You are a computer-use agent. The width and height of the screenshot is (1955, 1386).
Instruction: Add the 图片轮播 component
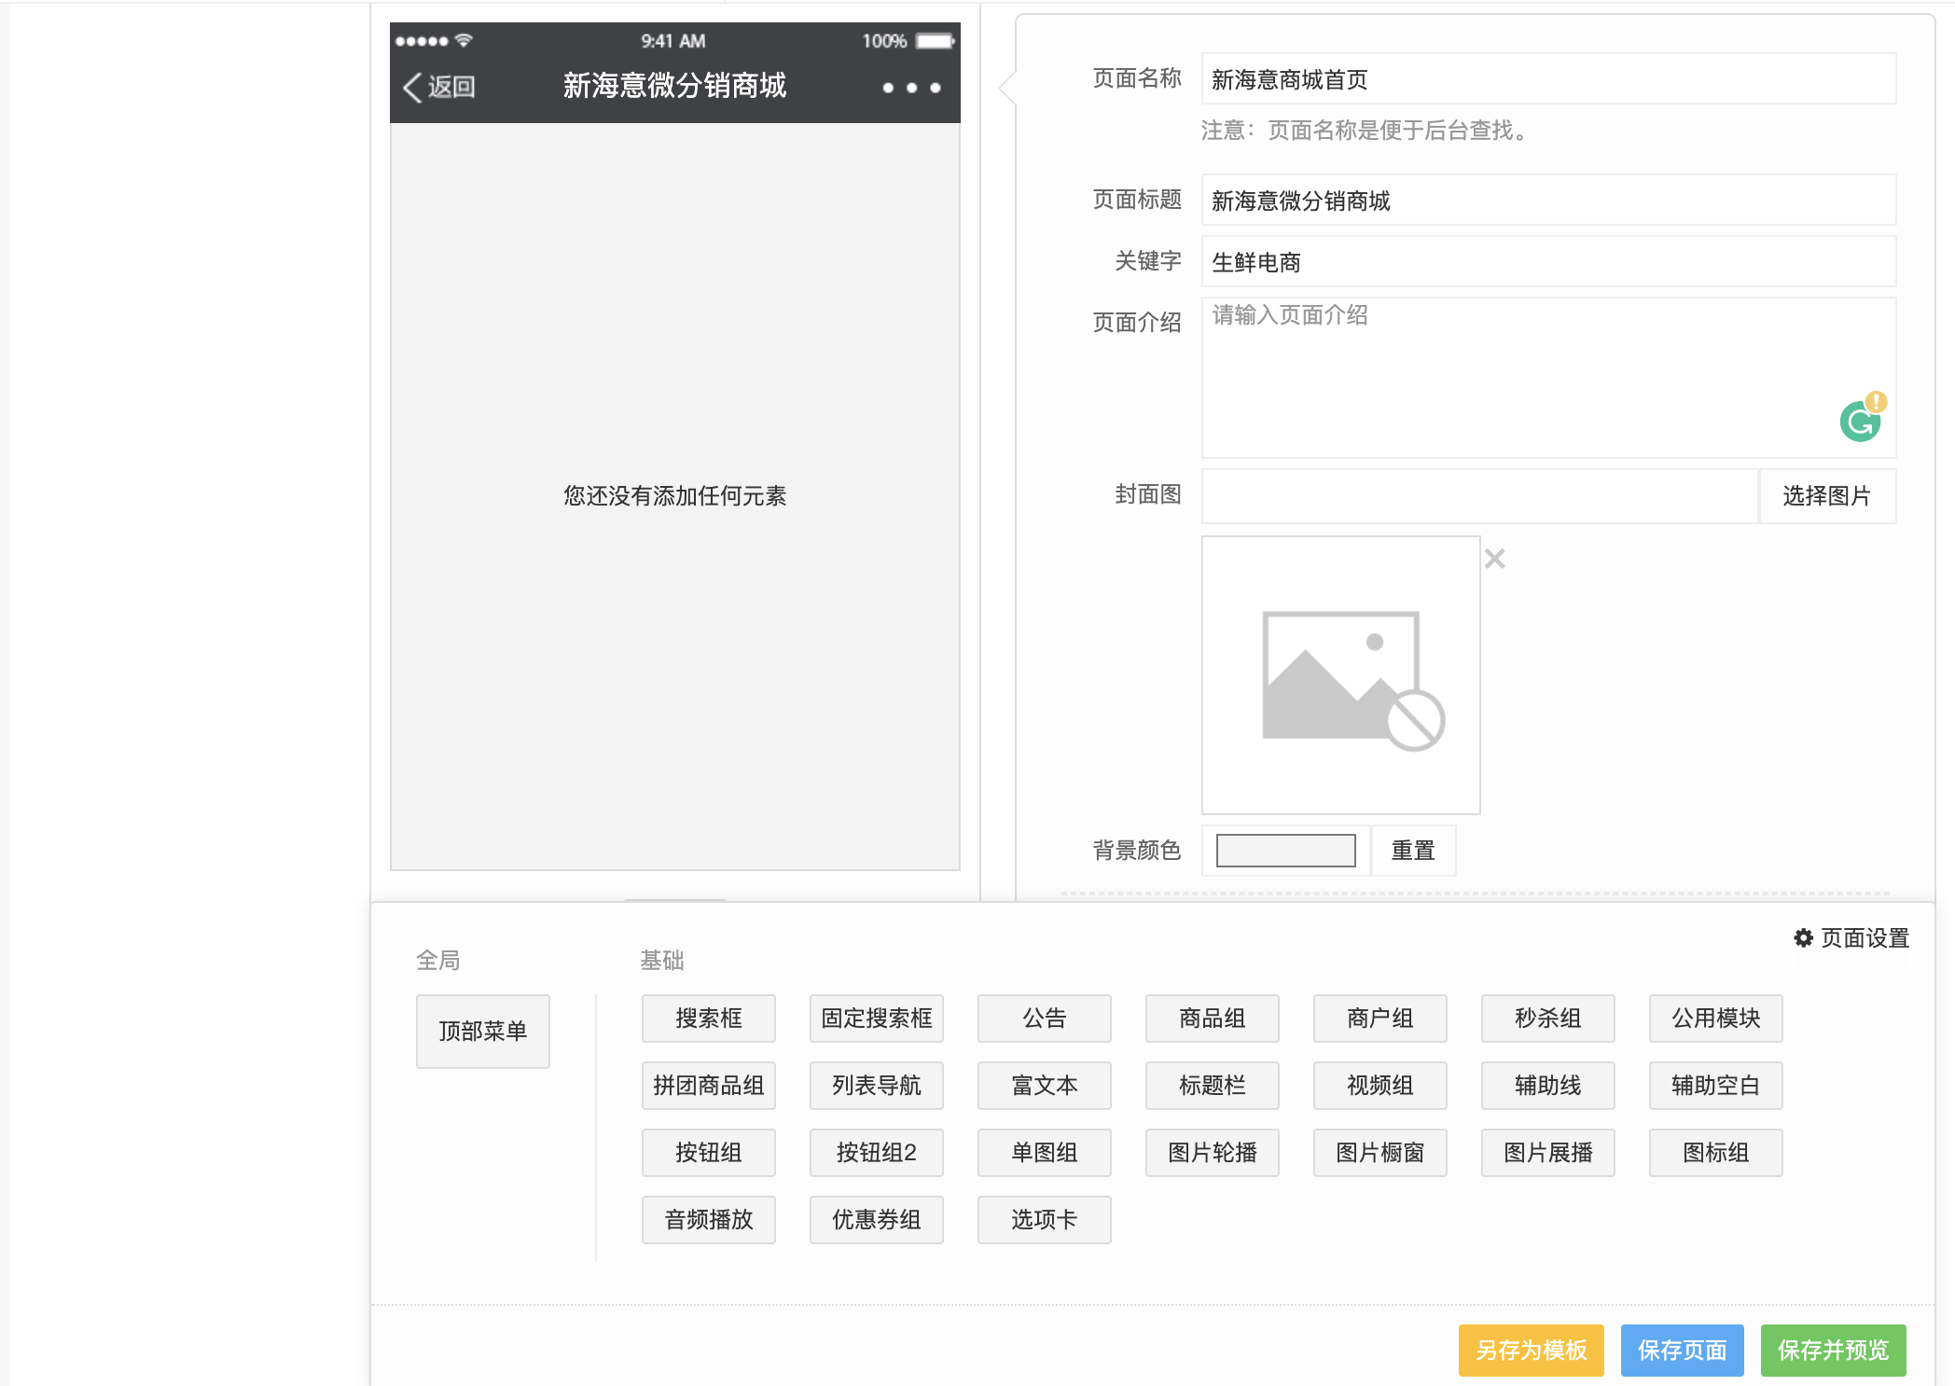(x=1213, y=1152)
